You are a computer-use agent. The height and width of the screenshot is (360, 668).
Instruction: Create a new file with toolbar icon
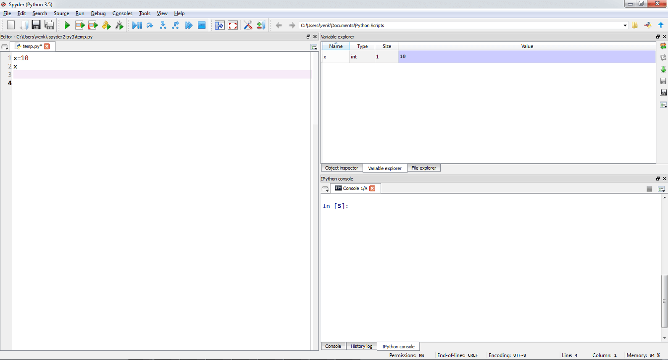coord(11,25)
